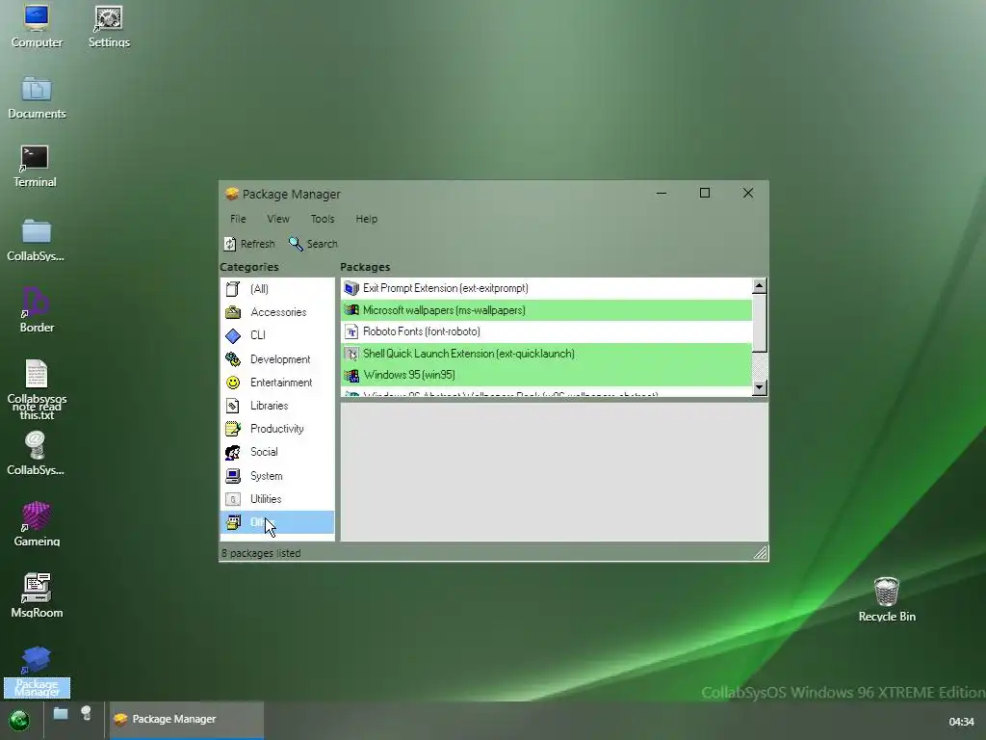The image size is (986, 740).
Task: Select the Social category icon
Action: click(233, 453)
